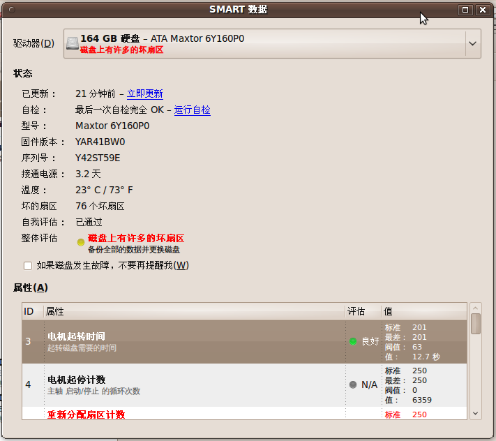Click the window menu button in title bar
This screenshot has height=441, width=496.
[12, 10]
